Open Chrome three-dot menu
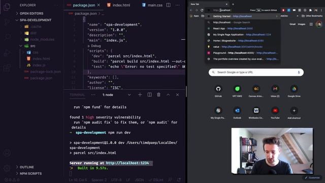The width and height of the screenshot is (325, 183). [x=321, y=10]
